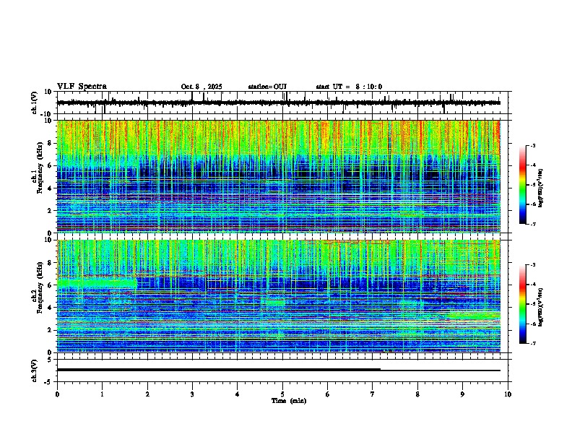Click the green patch near minute 5 in ch.2
Image resolution: width=572 pixels, height=442 pixels.
tap(275, 303)
